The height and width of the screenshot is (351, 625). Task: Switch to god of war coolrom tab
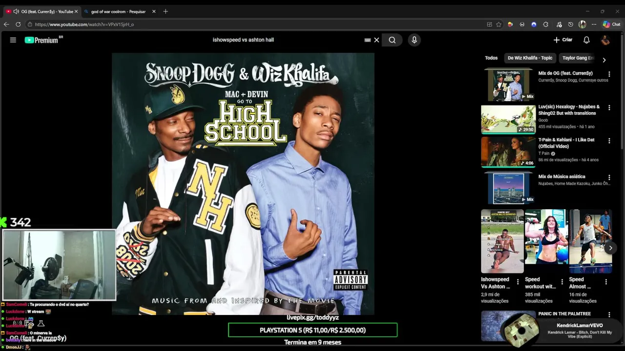click(117, 11)
